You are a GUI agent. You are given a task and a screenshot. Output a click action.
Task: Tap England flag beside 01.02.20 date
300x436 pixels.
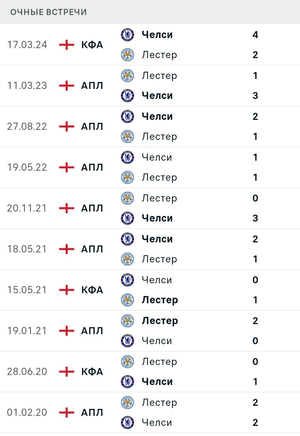[x=67, y=412]
